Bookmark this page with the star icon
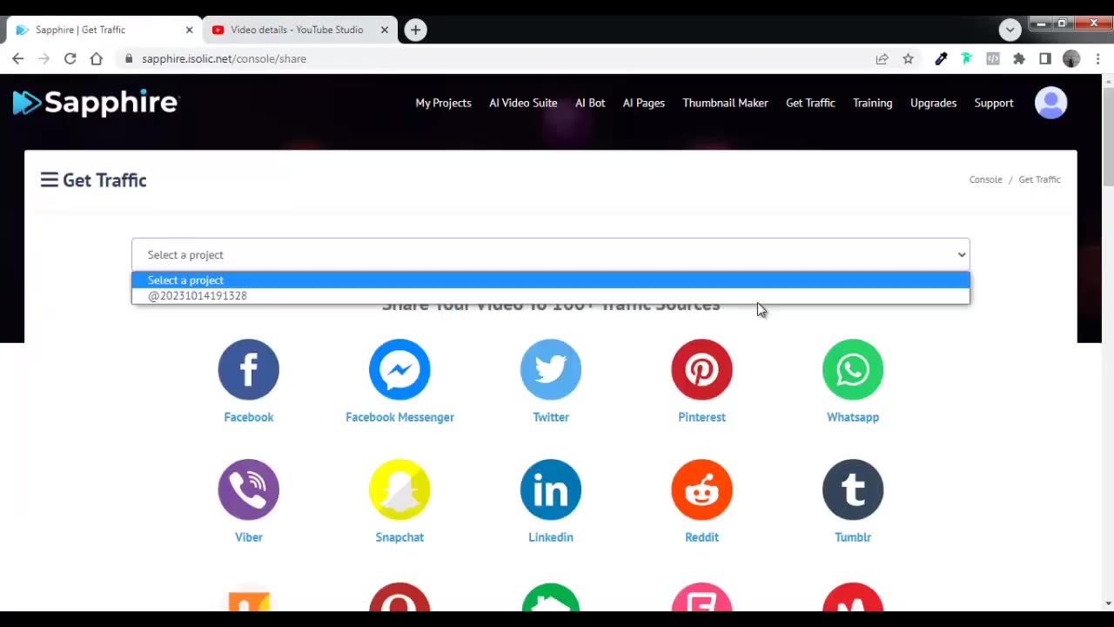The image size is (1114, 627). tap(908, 58)
